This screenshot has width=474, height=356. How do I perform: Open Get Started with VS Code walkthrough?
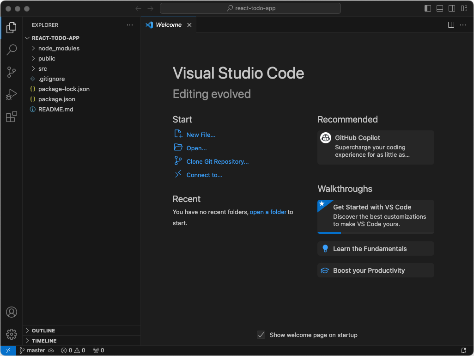click(x=376, y=216)
